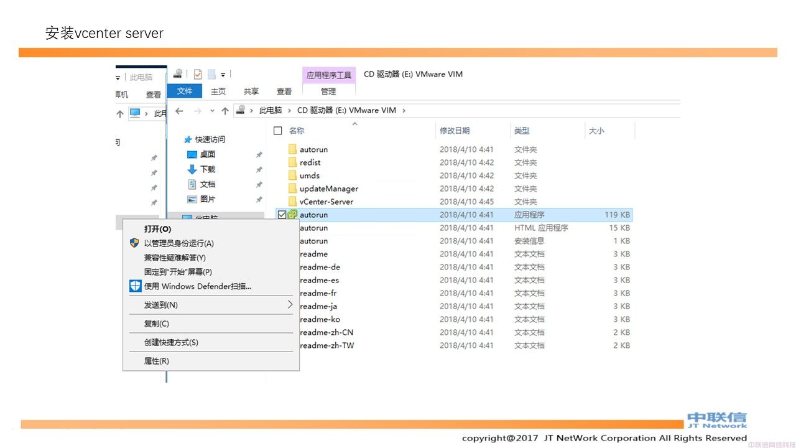796x448 pixels.
Task: Uncheck the autorun application checkbox
Action: pyautogui.click(x=282, y=215)
